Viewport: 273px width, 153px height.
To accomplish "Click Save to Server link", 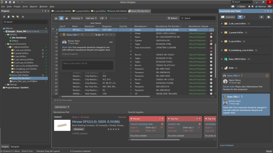I will click(x=33, y=32).
